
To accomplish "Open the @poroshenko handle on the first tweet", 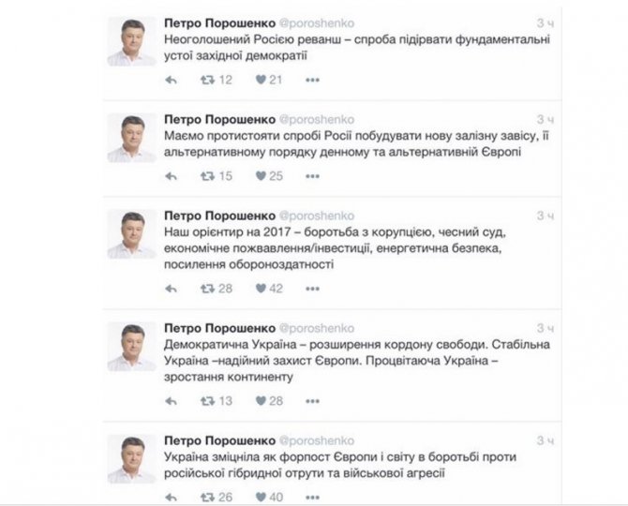I will click(x=317, y=23).
